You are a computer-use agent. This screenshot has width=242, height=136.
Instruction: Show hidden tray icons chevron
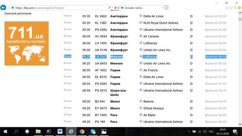pyautogui.click(x=188, y=132)
